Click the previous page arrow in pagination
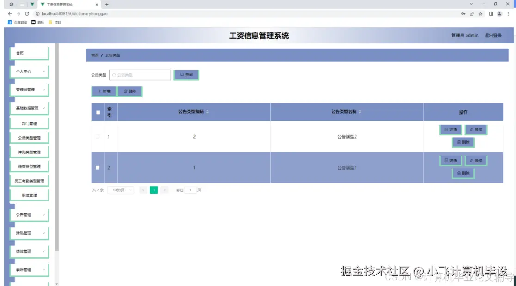The height and width of the screenshot is (286, 516). (x=143, y=190)
